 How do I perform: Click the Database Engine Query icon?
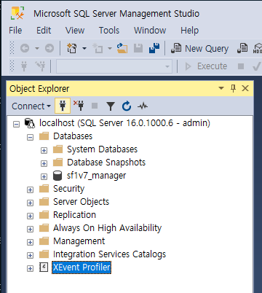tap(242, 48)
